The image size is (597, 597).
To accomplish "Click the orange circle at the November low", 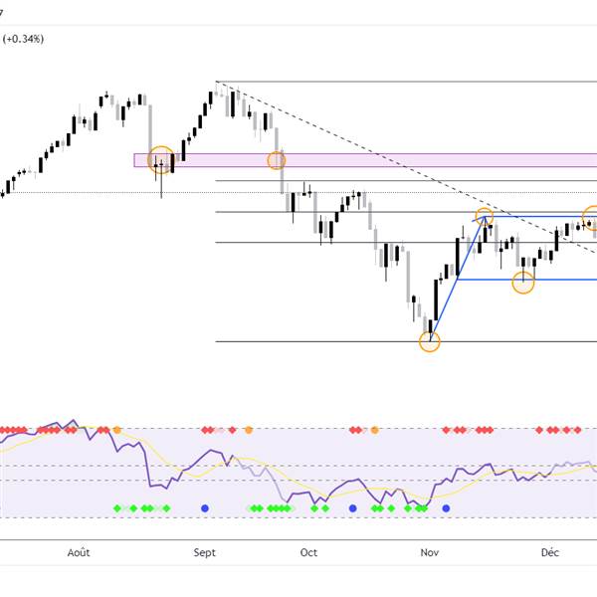I will tap(430, 341).
